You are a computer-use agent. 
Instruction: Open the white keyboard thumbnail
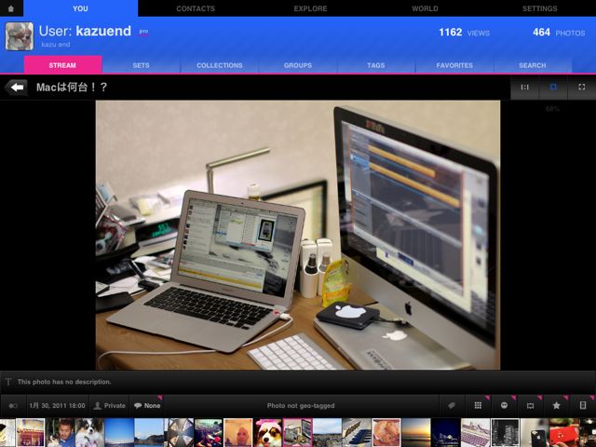tap(476, 432)
